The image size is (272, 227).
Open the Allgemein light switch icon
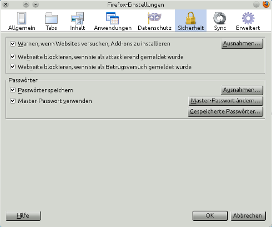[22, 18]
